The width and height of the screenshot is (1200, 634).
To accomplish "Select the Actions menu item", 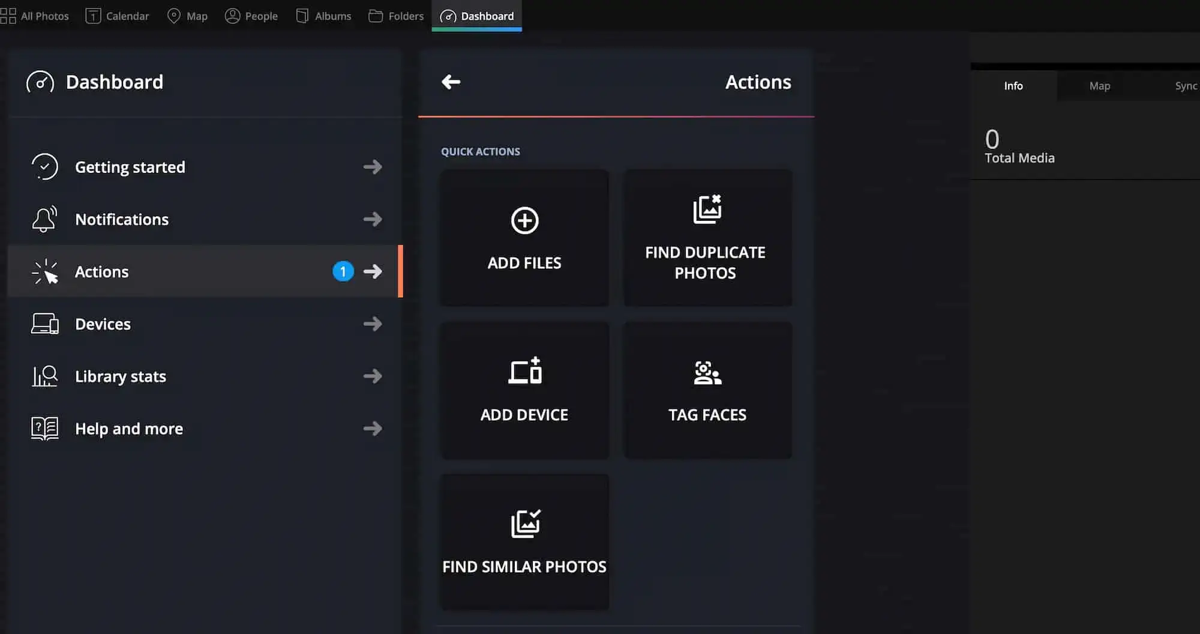I will [x=102, y=272].
